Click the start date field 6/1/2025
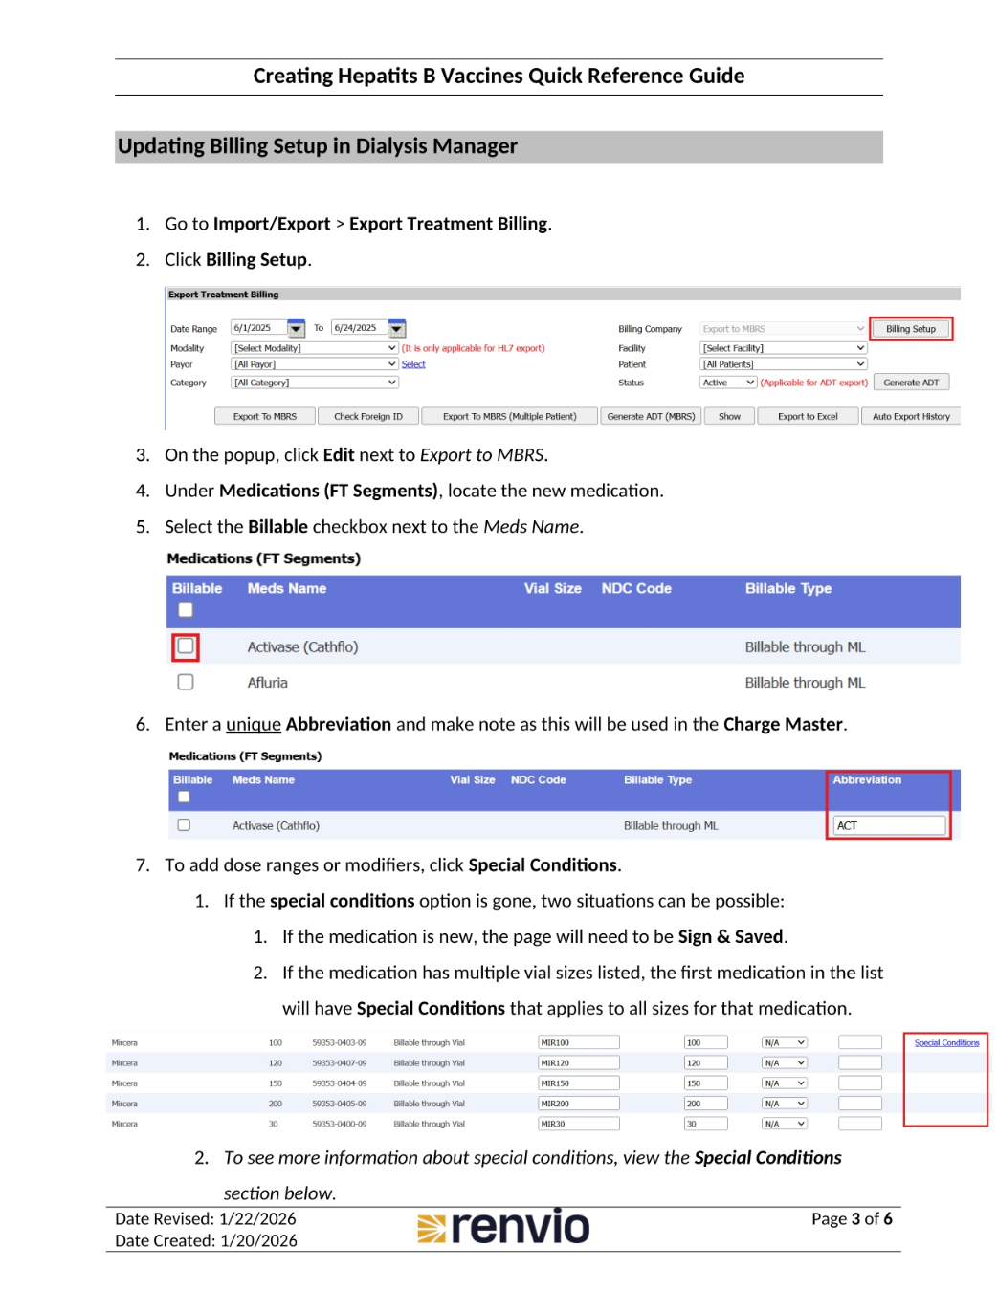This screenshot has height=1291, width=998. 259,328
